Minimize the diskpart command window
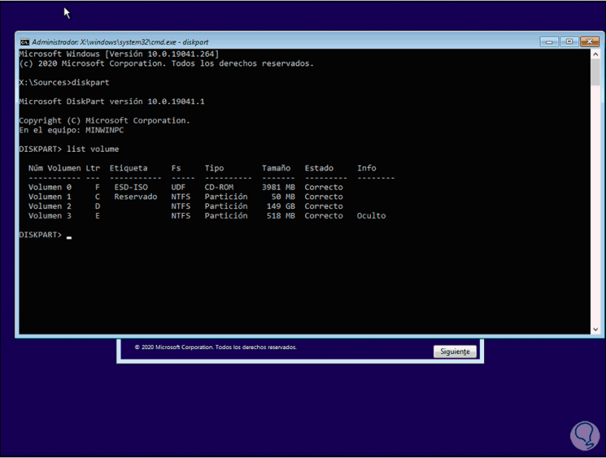Screen dimensions: 606x458 [x=549, y=41]
